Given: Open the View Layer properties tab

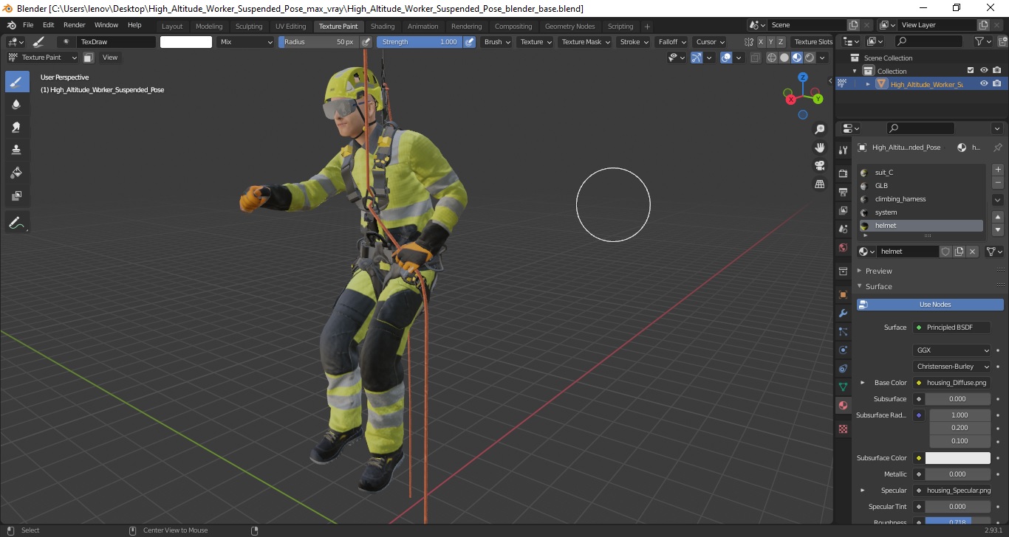Looking at the screenshot, I should (843, 210).
